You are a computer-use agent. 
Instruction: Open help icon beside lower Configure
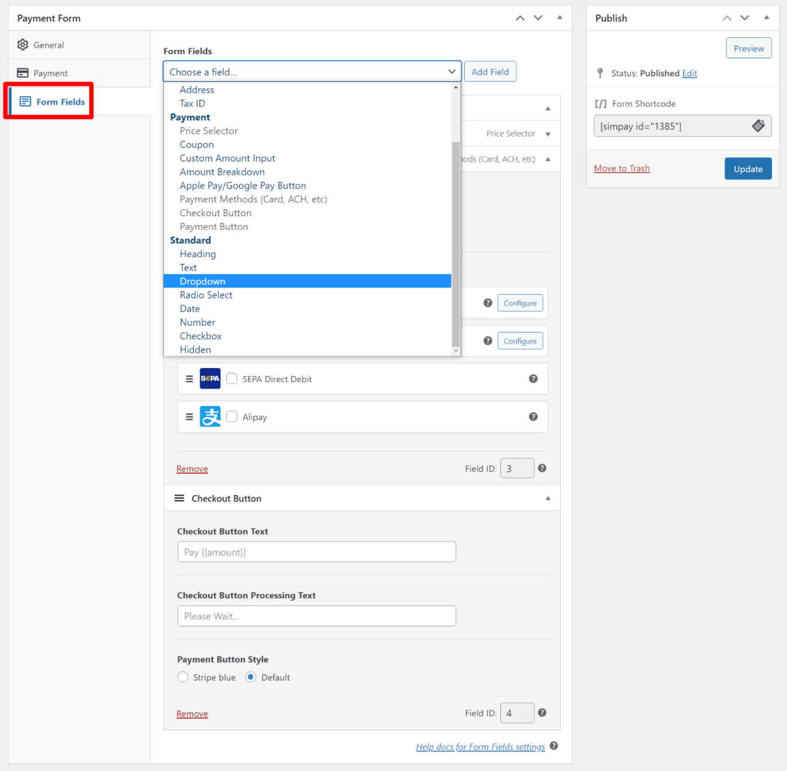point(488,341)
